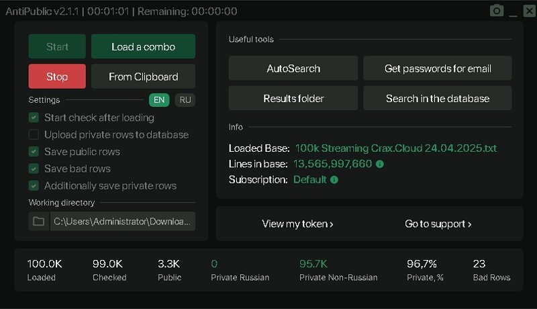The image size is (537, 309).
Task: Enable Upload private rows to database
Action: (34, 134)
